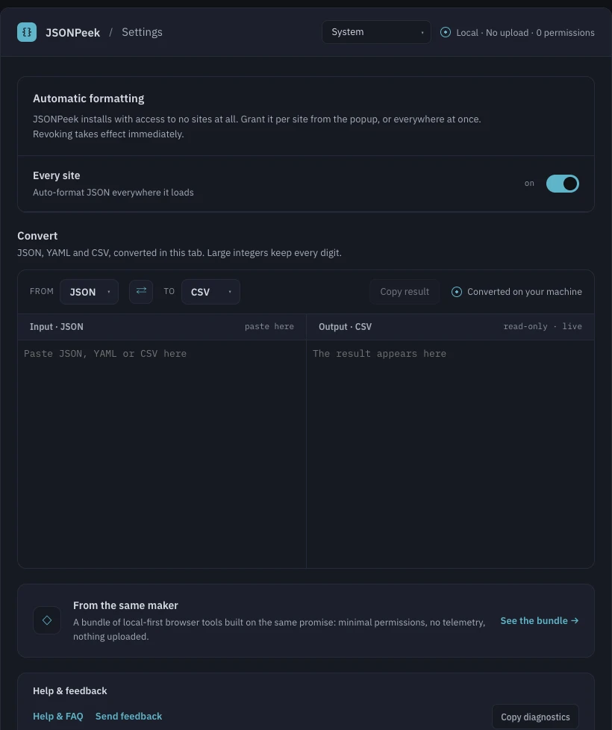This screenshot has height=730, width=612.
Task: Open the Send feedback link
Action: coord(128,716)
